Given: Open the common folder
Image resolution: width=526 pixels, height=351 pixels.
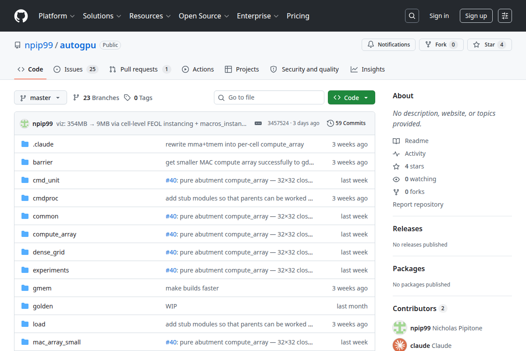Looking at the screenshot, I should (46, 216).
